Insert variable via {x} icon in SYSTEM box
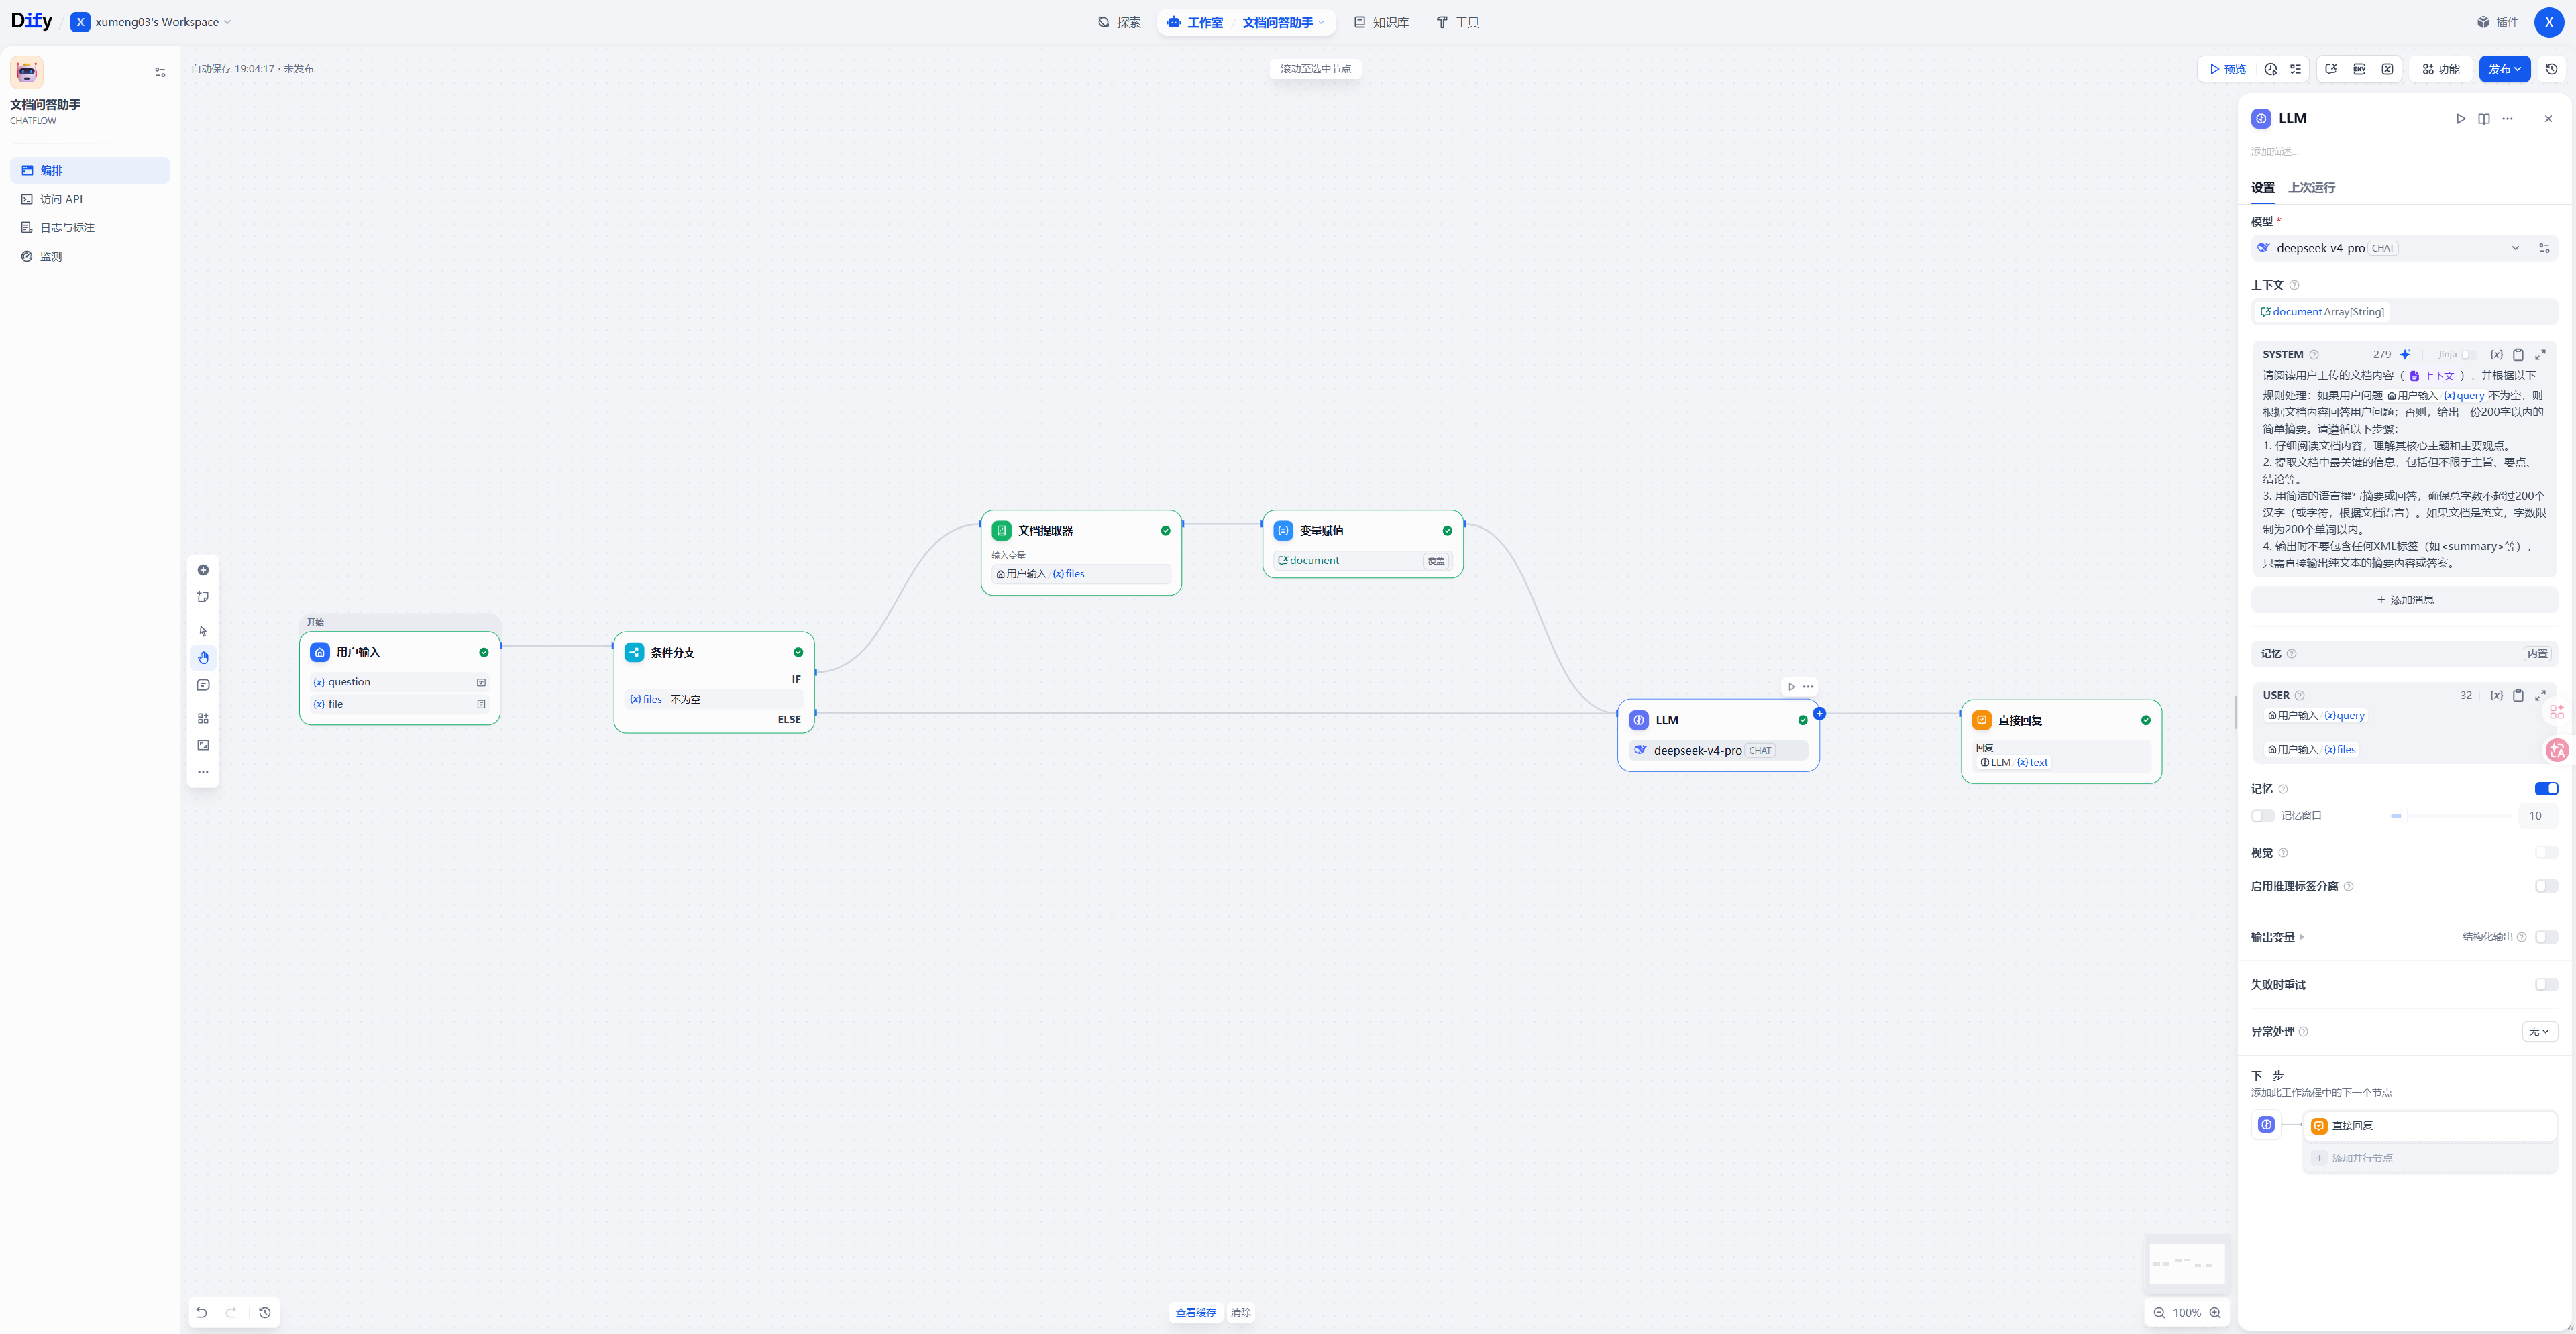 click(x=2496, y=355)
